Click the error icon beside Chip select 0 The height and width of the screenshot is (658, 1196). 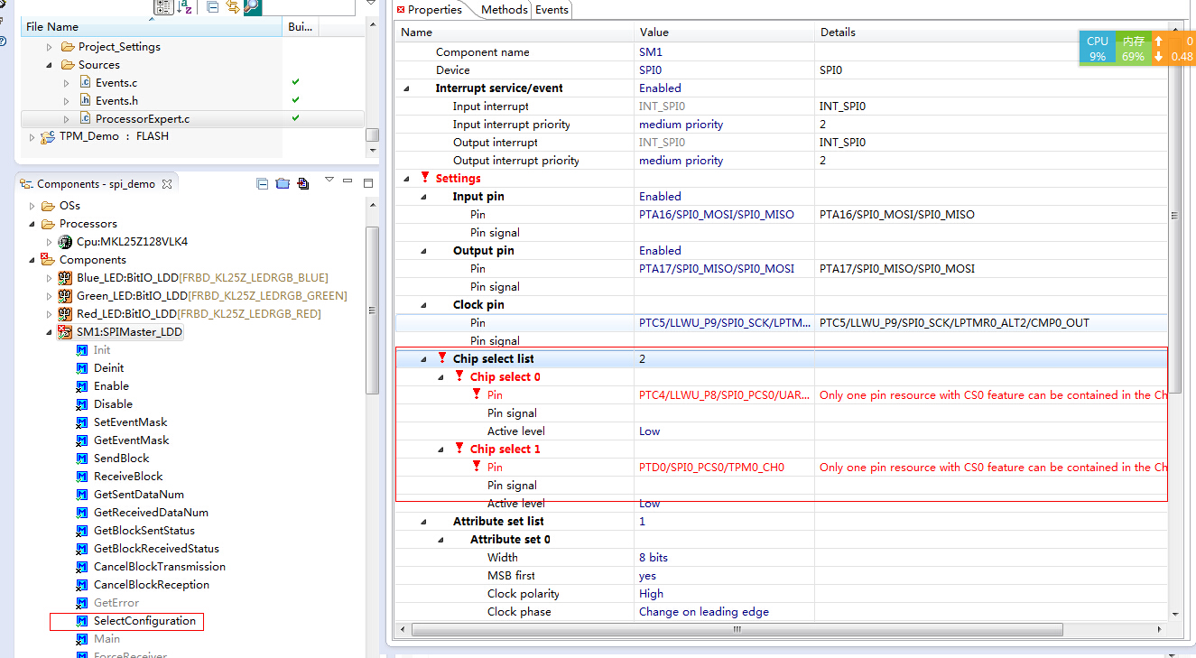tap(459, 376)
